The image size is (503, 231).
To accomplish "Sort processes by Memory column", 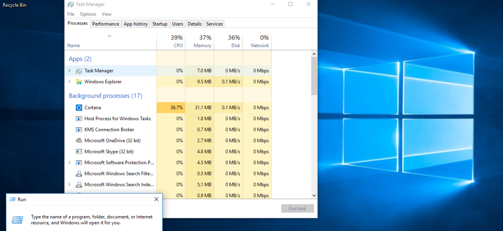I will [x=200, y=42].
